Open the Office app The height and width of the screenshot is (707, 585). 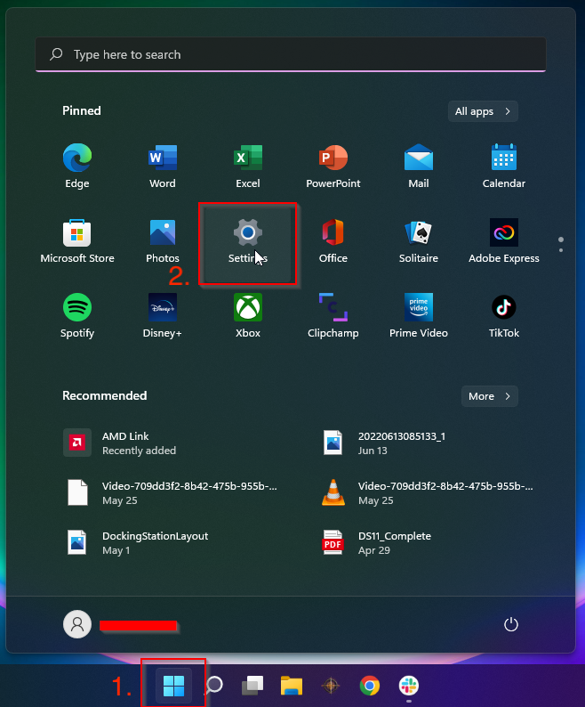333,240
